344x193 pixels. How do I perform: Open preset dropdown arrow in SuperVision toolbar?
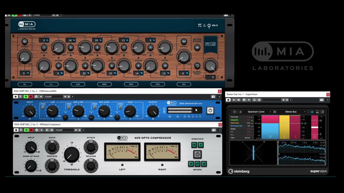tap(291, 100)
